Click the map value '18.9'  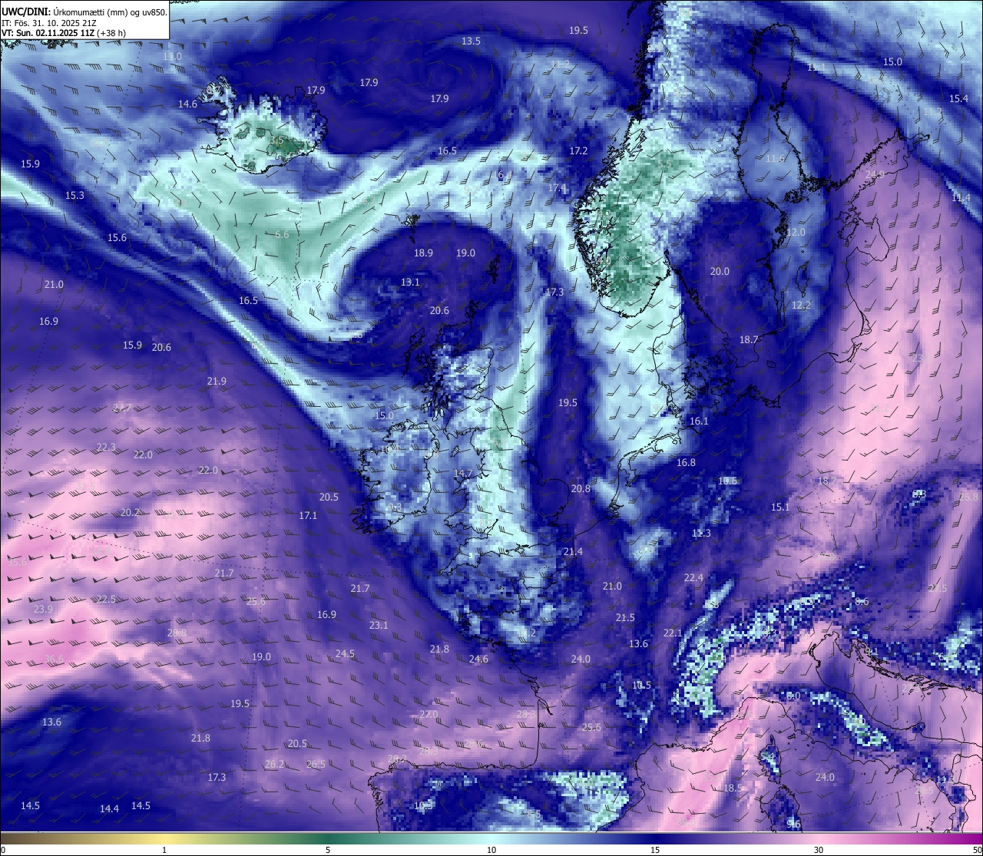(x=423, y=253)
